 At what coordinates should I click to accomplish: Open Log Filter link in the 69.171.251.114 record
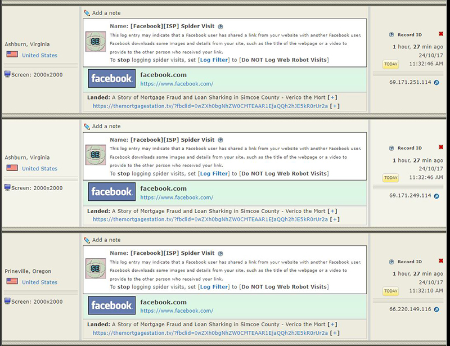(214, 60)
